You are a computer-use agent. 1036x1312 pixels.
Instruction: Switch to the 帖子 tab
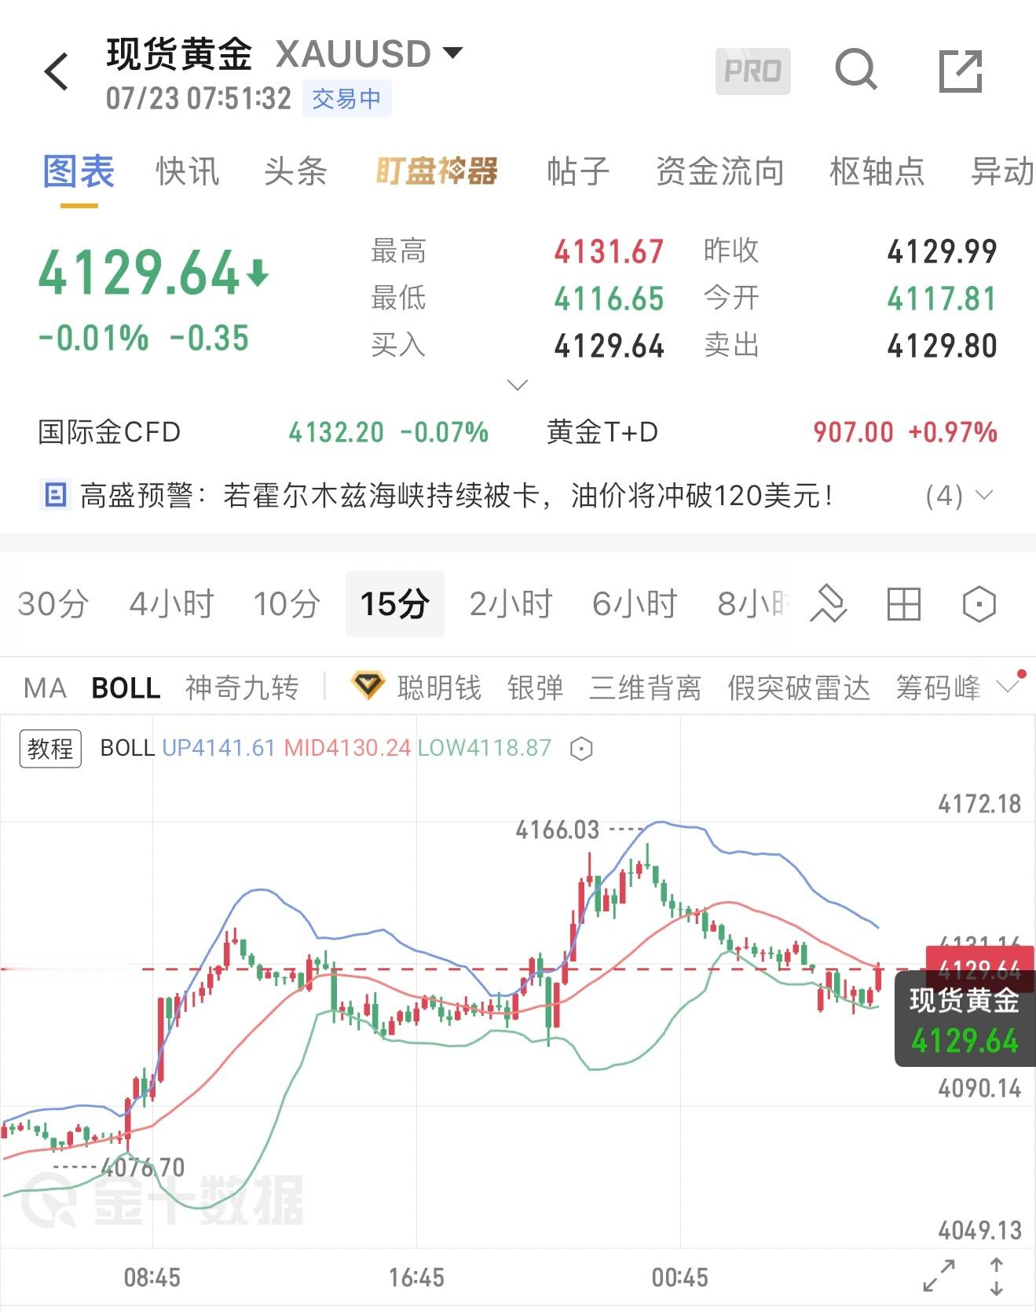(x=579, y=171)
